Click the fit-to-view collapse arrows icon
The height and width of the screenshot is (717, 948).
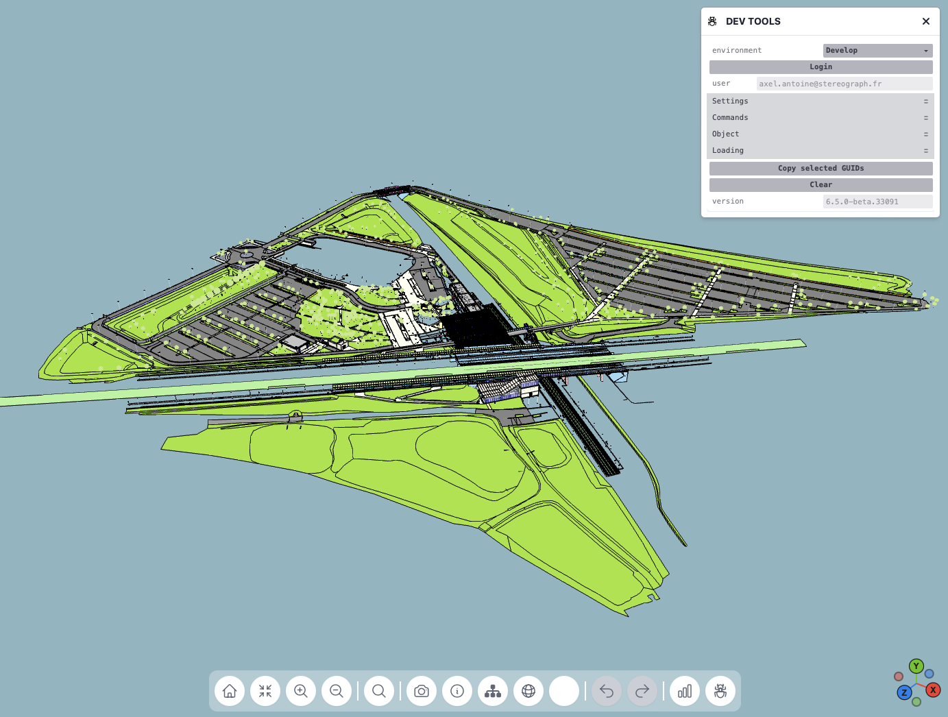pos(265,691)
